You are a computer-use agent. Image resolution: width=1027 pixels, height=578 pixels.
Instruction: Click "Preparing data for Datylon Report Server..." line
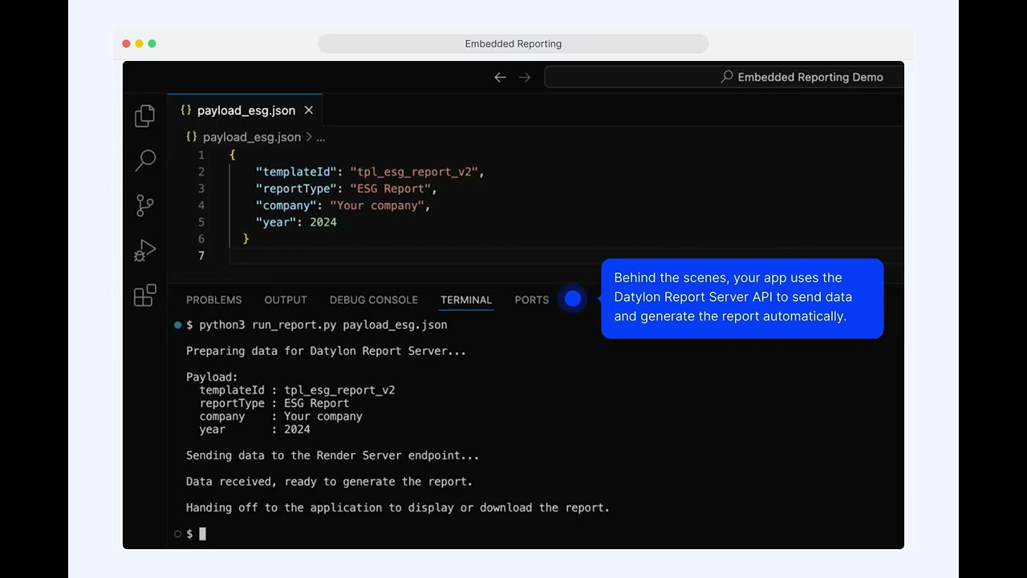click(x=326, y=351)
